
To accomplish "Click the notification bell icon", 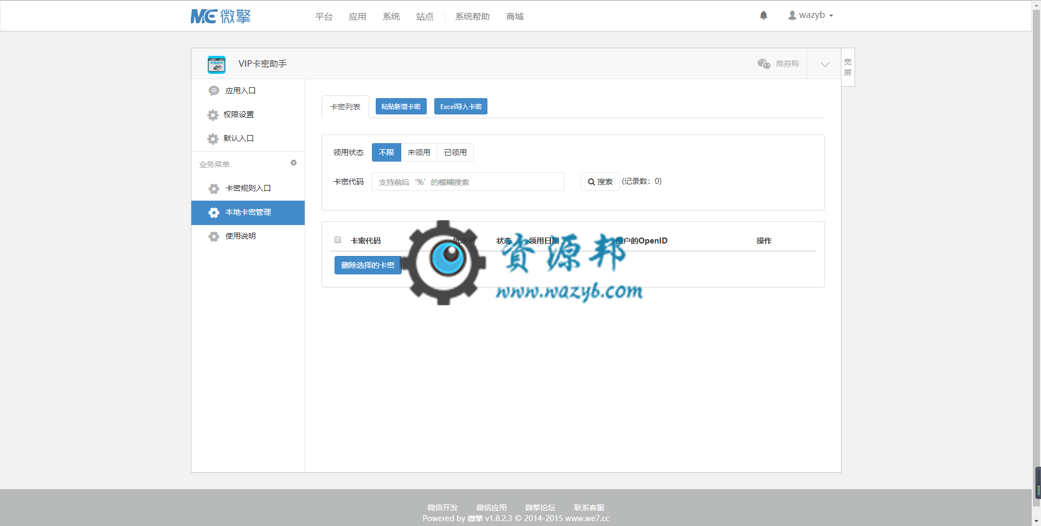I will (x=763, y=15).
